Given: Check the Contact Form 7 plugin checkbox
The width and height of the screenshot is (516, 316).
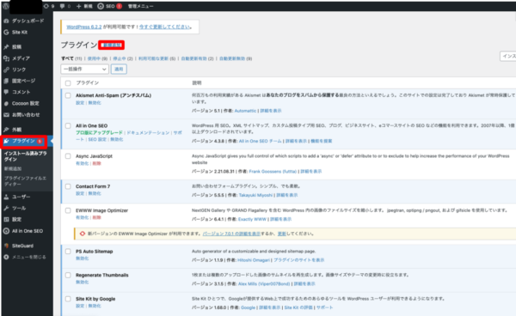Looking at the screenshot, I should pyautogui.click(x=68, y=186).
